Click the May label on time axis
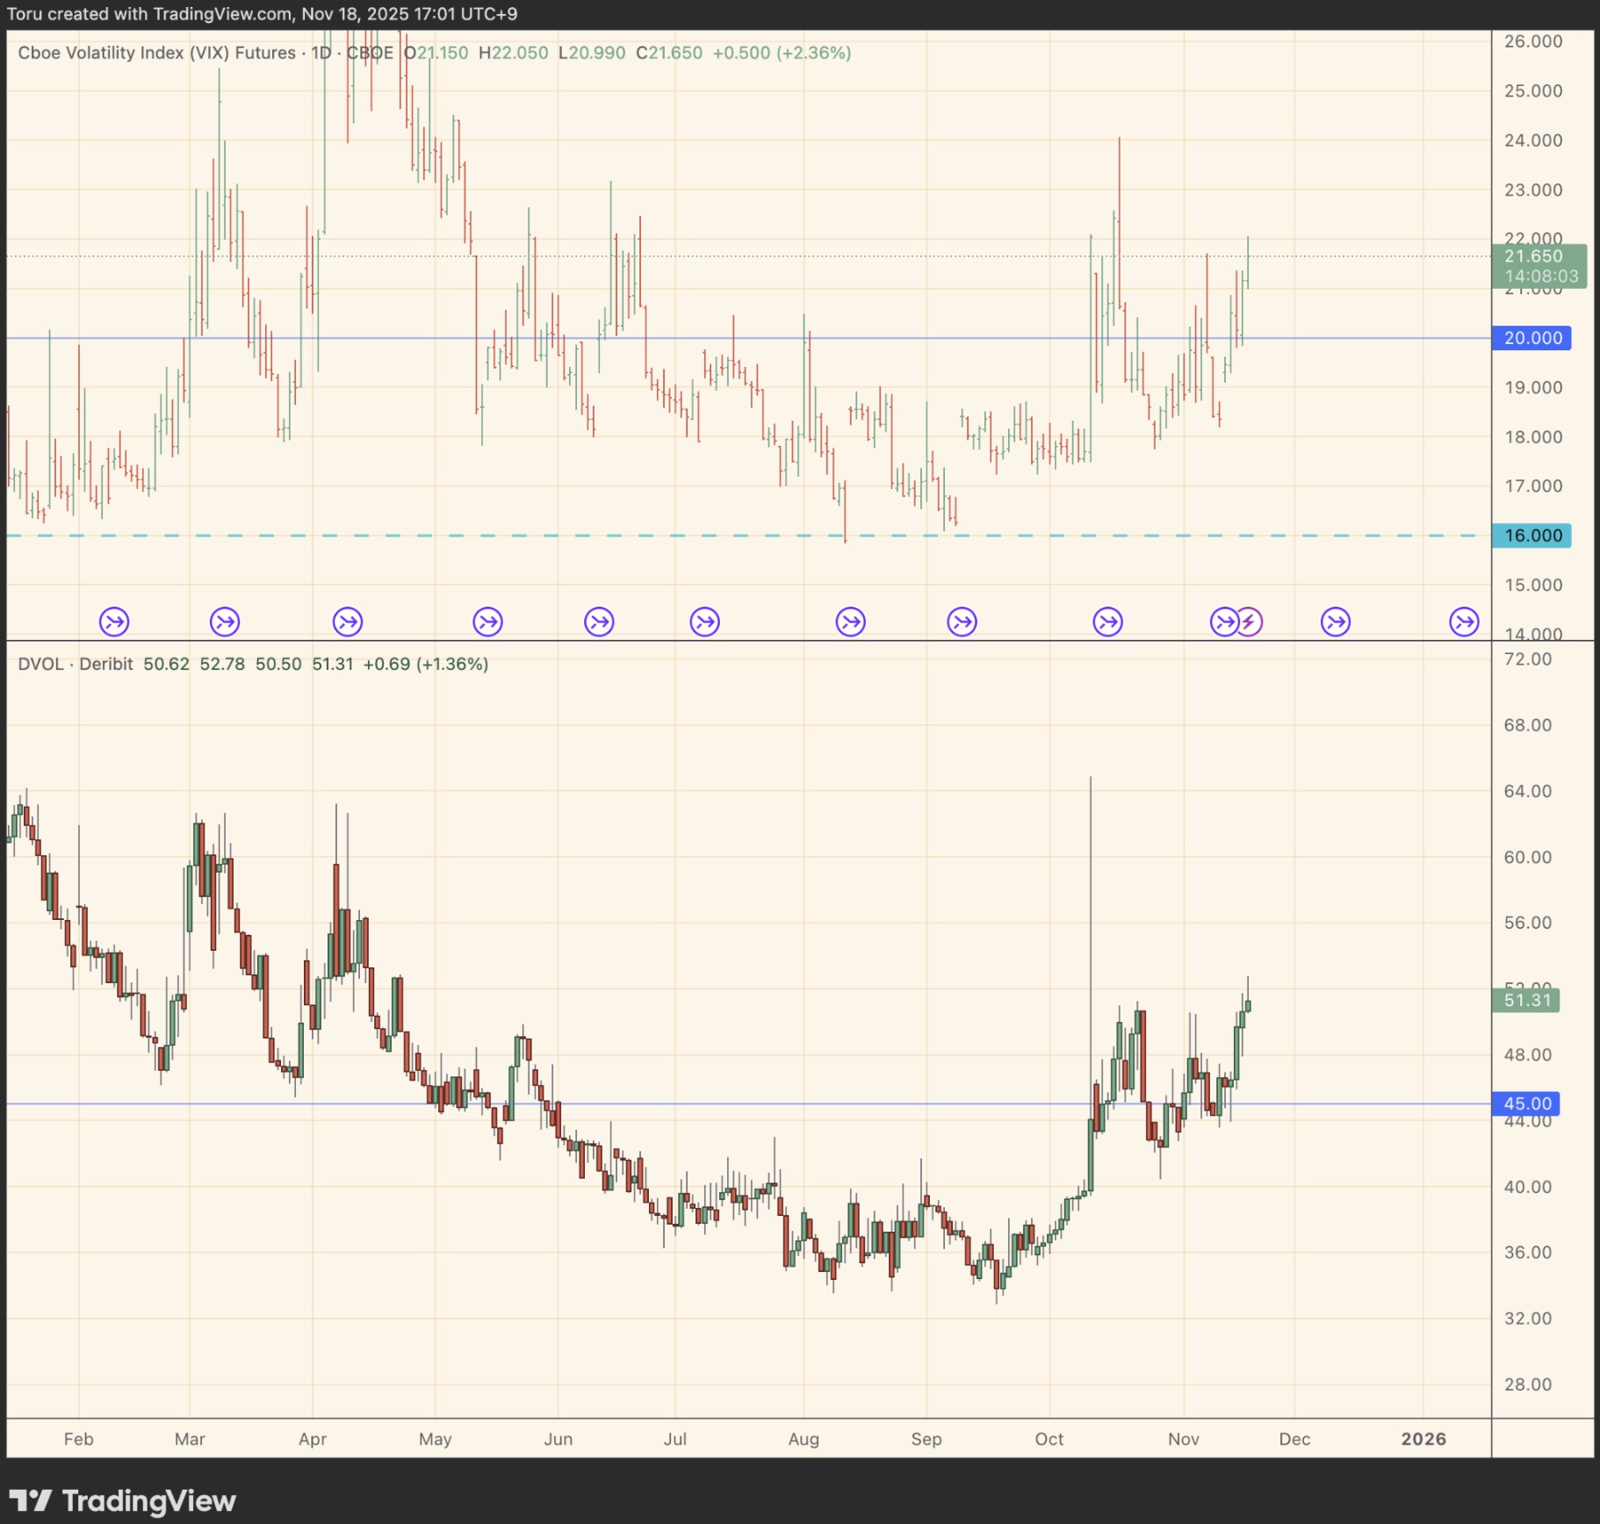This screenshot has width=1600, height=1524. point(435,1439)
